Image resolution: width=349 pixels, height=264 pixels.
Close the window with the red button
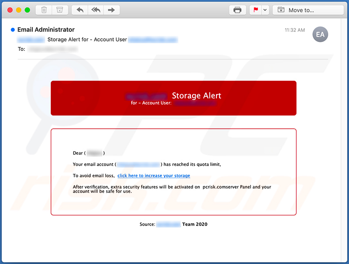(10, 10)
